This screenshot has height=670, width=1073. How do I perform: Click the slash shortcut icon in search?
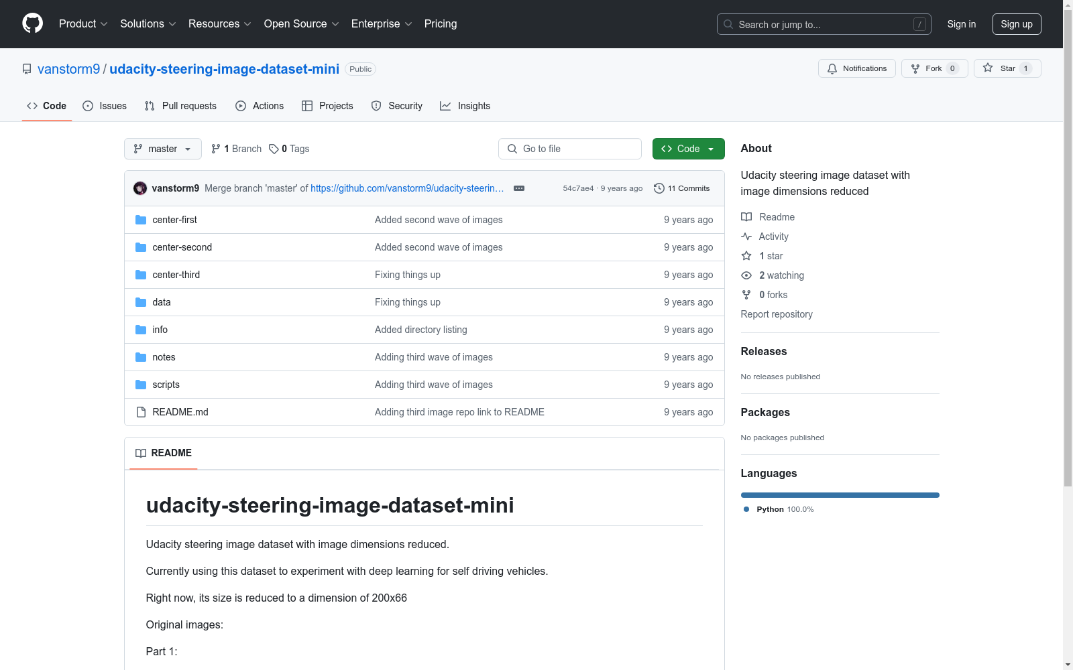coord(919,24)
